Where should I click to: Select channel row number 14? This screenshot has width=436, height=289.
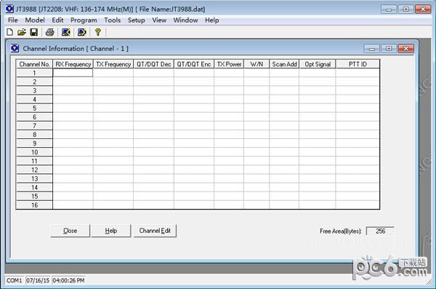(x=34, y=188)
